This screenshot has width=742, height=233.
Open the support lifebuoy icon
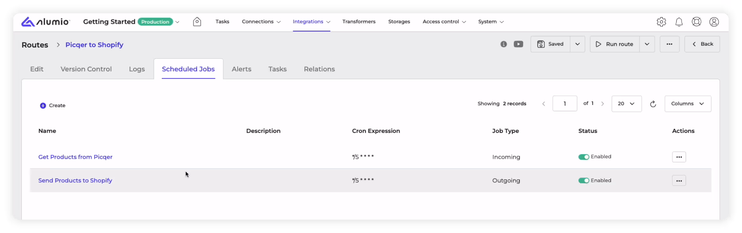point(696,22)
